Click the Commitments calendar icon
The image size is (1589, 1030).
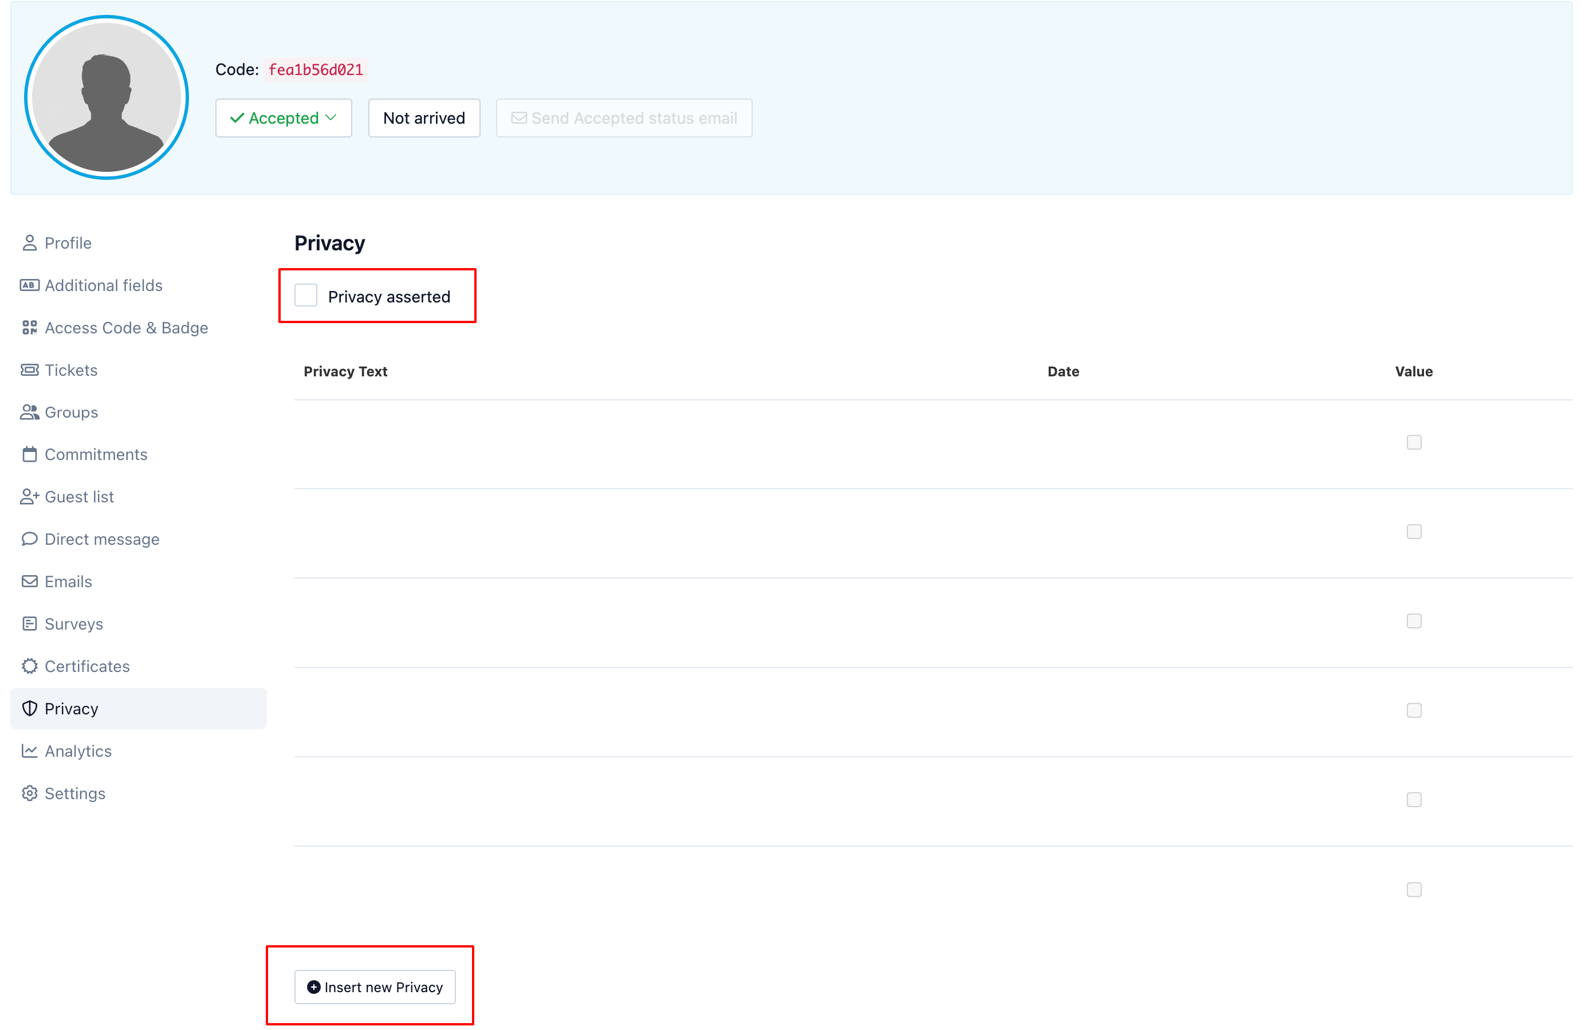point(29,455)
